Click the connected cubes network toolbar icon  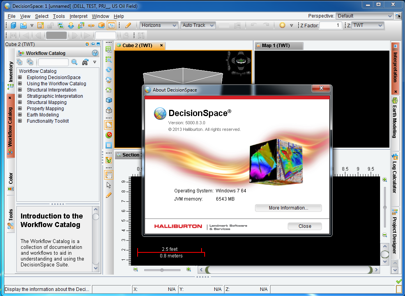(x=81, y=25)
